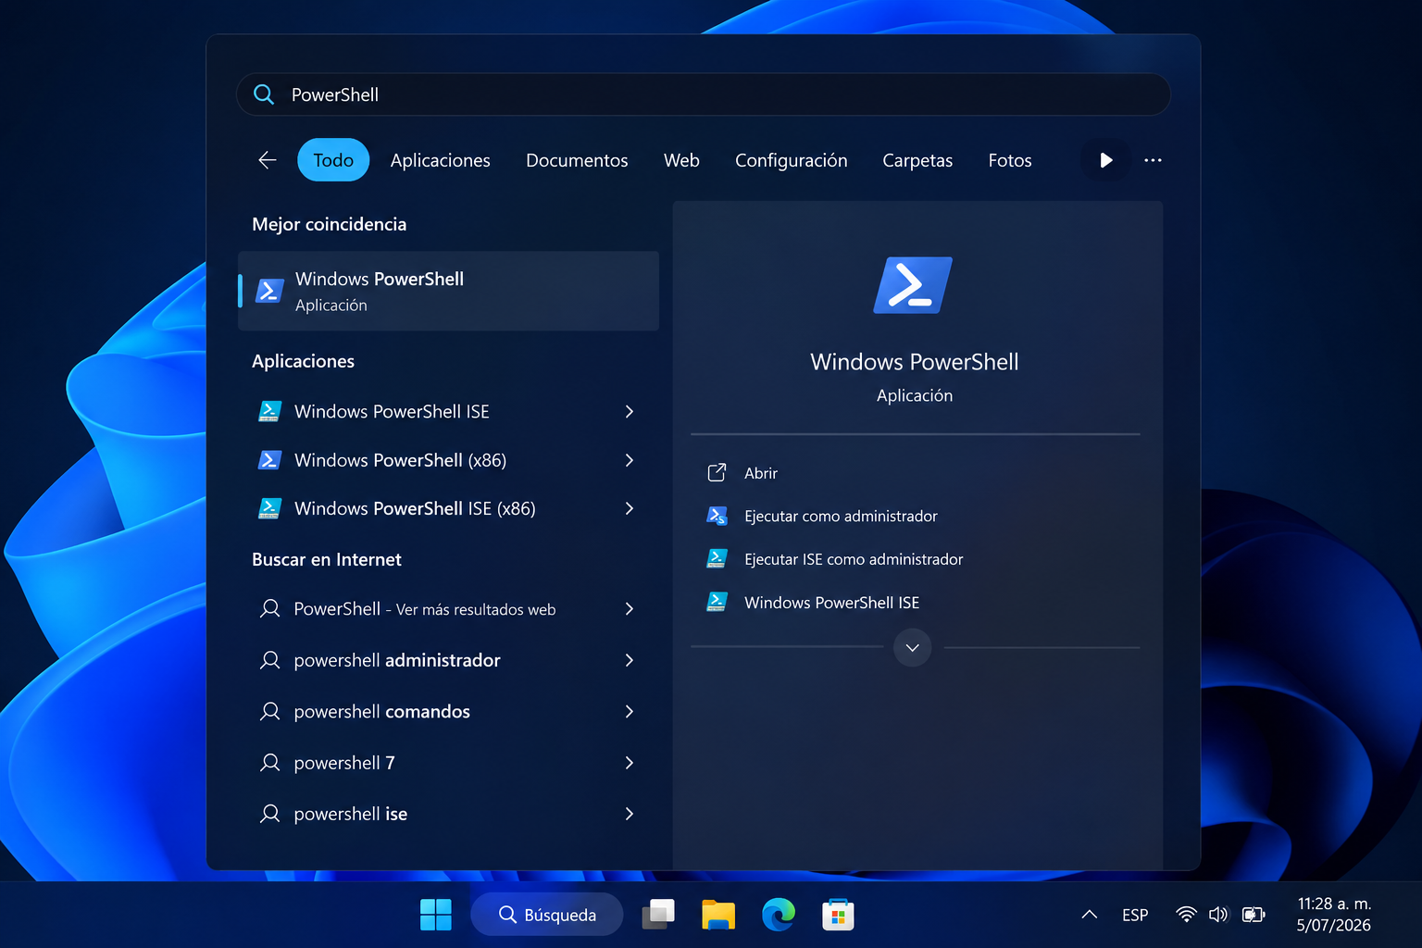Click Abrir to open PowerShell
Viewport: 1422px width, 948px height.
pos(761,473)
